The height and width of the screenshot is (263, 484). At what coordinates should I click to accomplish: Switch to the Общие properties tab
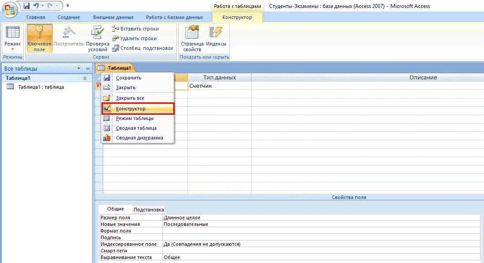[x=116, y=209]
